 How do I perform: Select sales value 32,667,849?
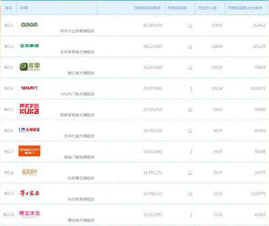[153, 68]
